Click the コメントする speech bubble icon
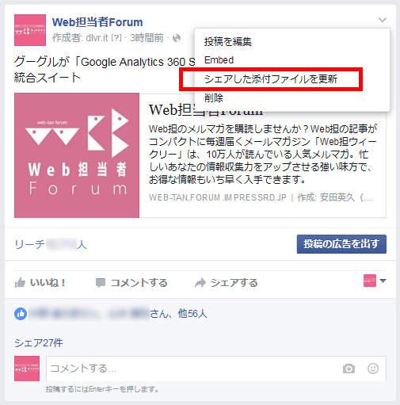This screenshot has height=405, width=400. pos(101,283)
